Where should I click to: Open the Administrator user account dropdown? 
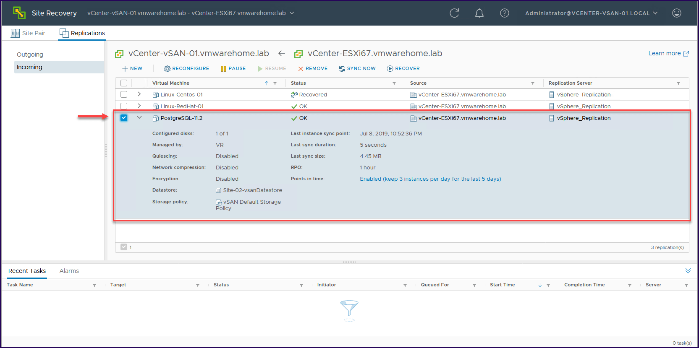click(x=592, y=13)
